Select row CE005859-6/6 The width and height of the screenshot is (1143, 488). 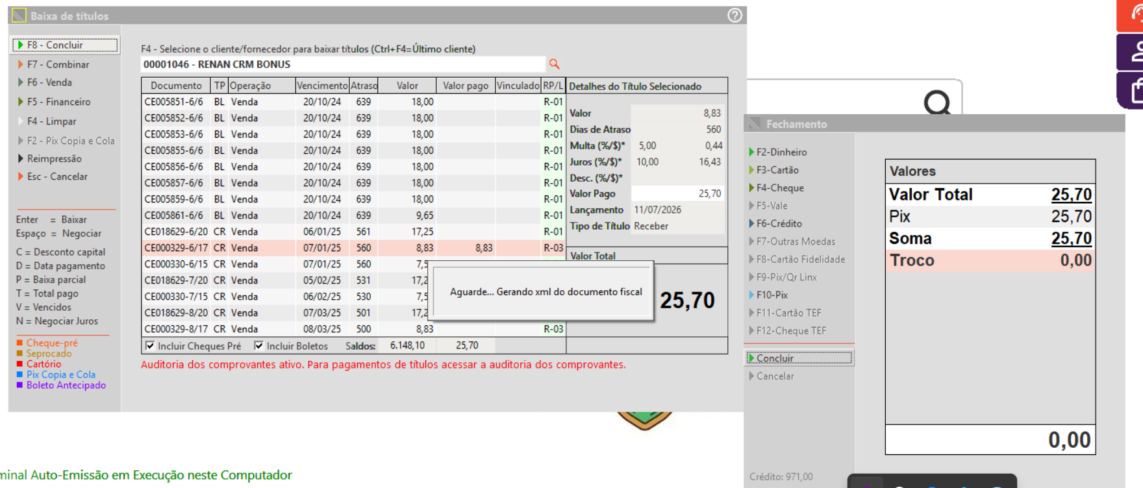[353, 199]
